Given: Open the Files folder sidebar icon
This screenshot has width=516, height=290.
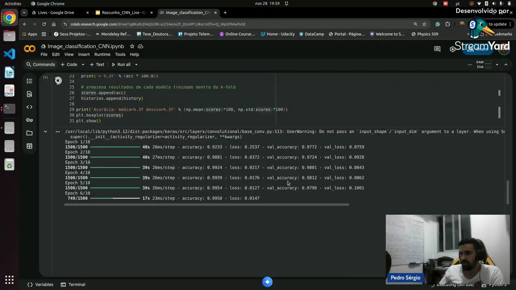Looking at the screenshot, I should pos(29,133).
